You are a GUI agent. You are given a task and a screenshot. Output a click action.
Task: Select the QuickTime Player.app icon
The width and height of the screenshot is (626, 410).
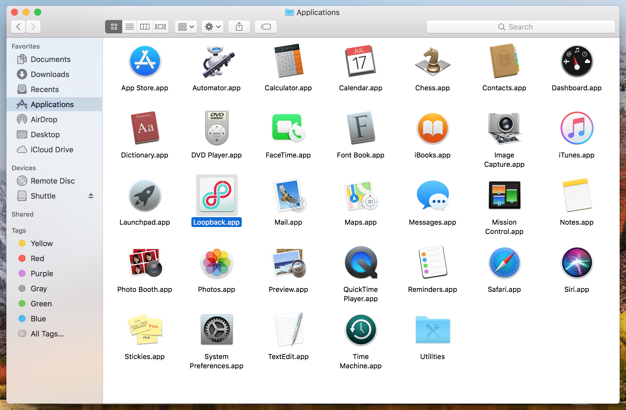click(x=360, y=262)
